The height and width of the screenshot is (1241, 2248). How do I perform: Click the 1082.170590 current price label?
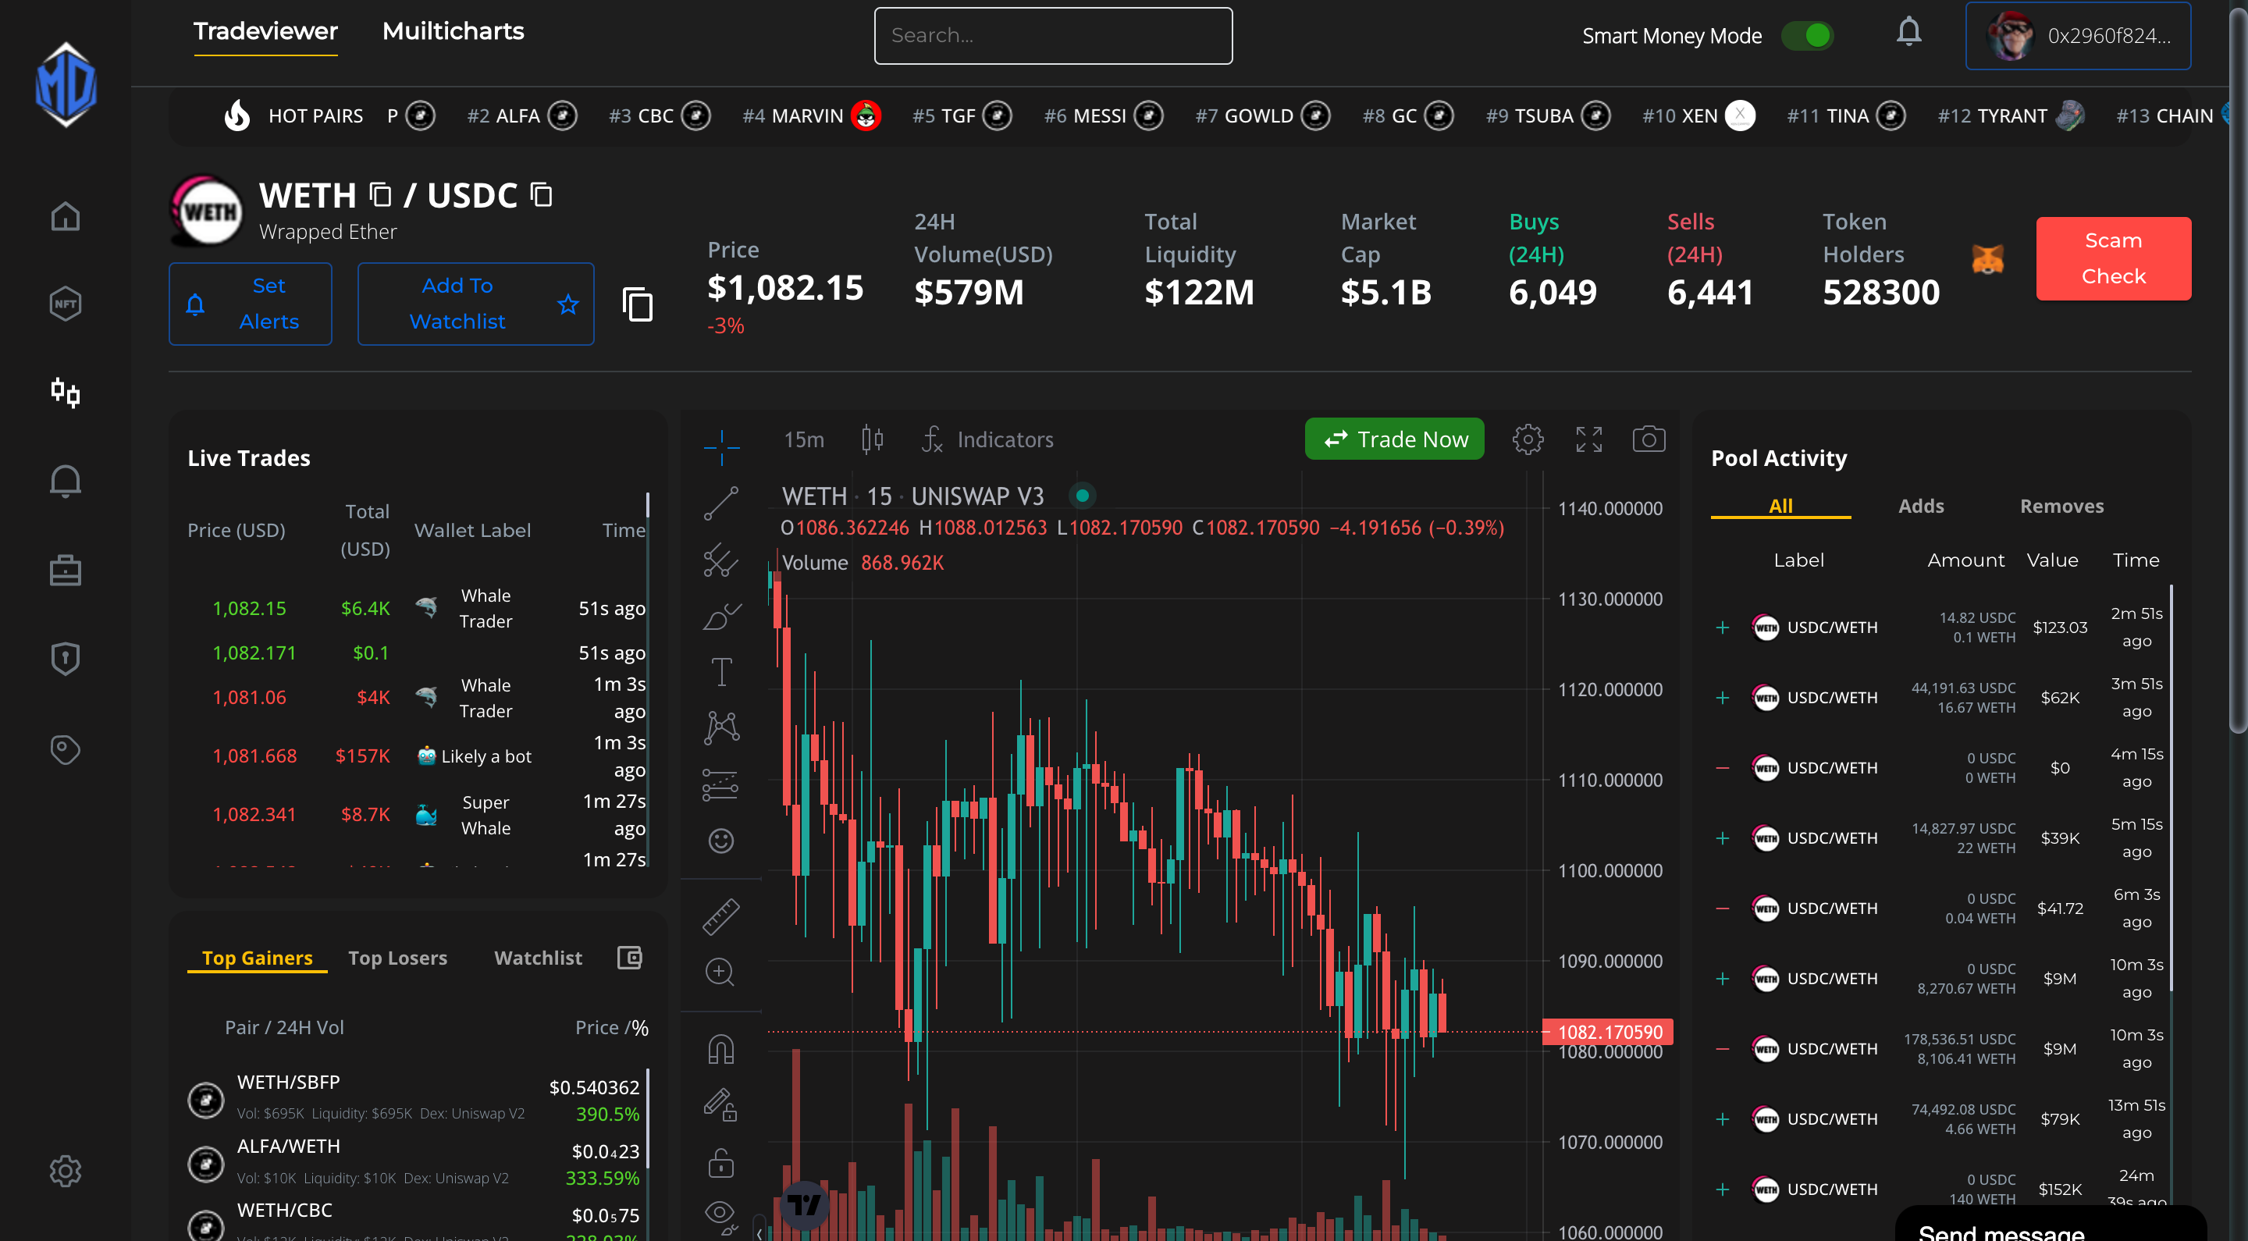click(1608, 1032)
